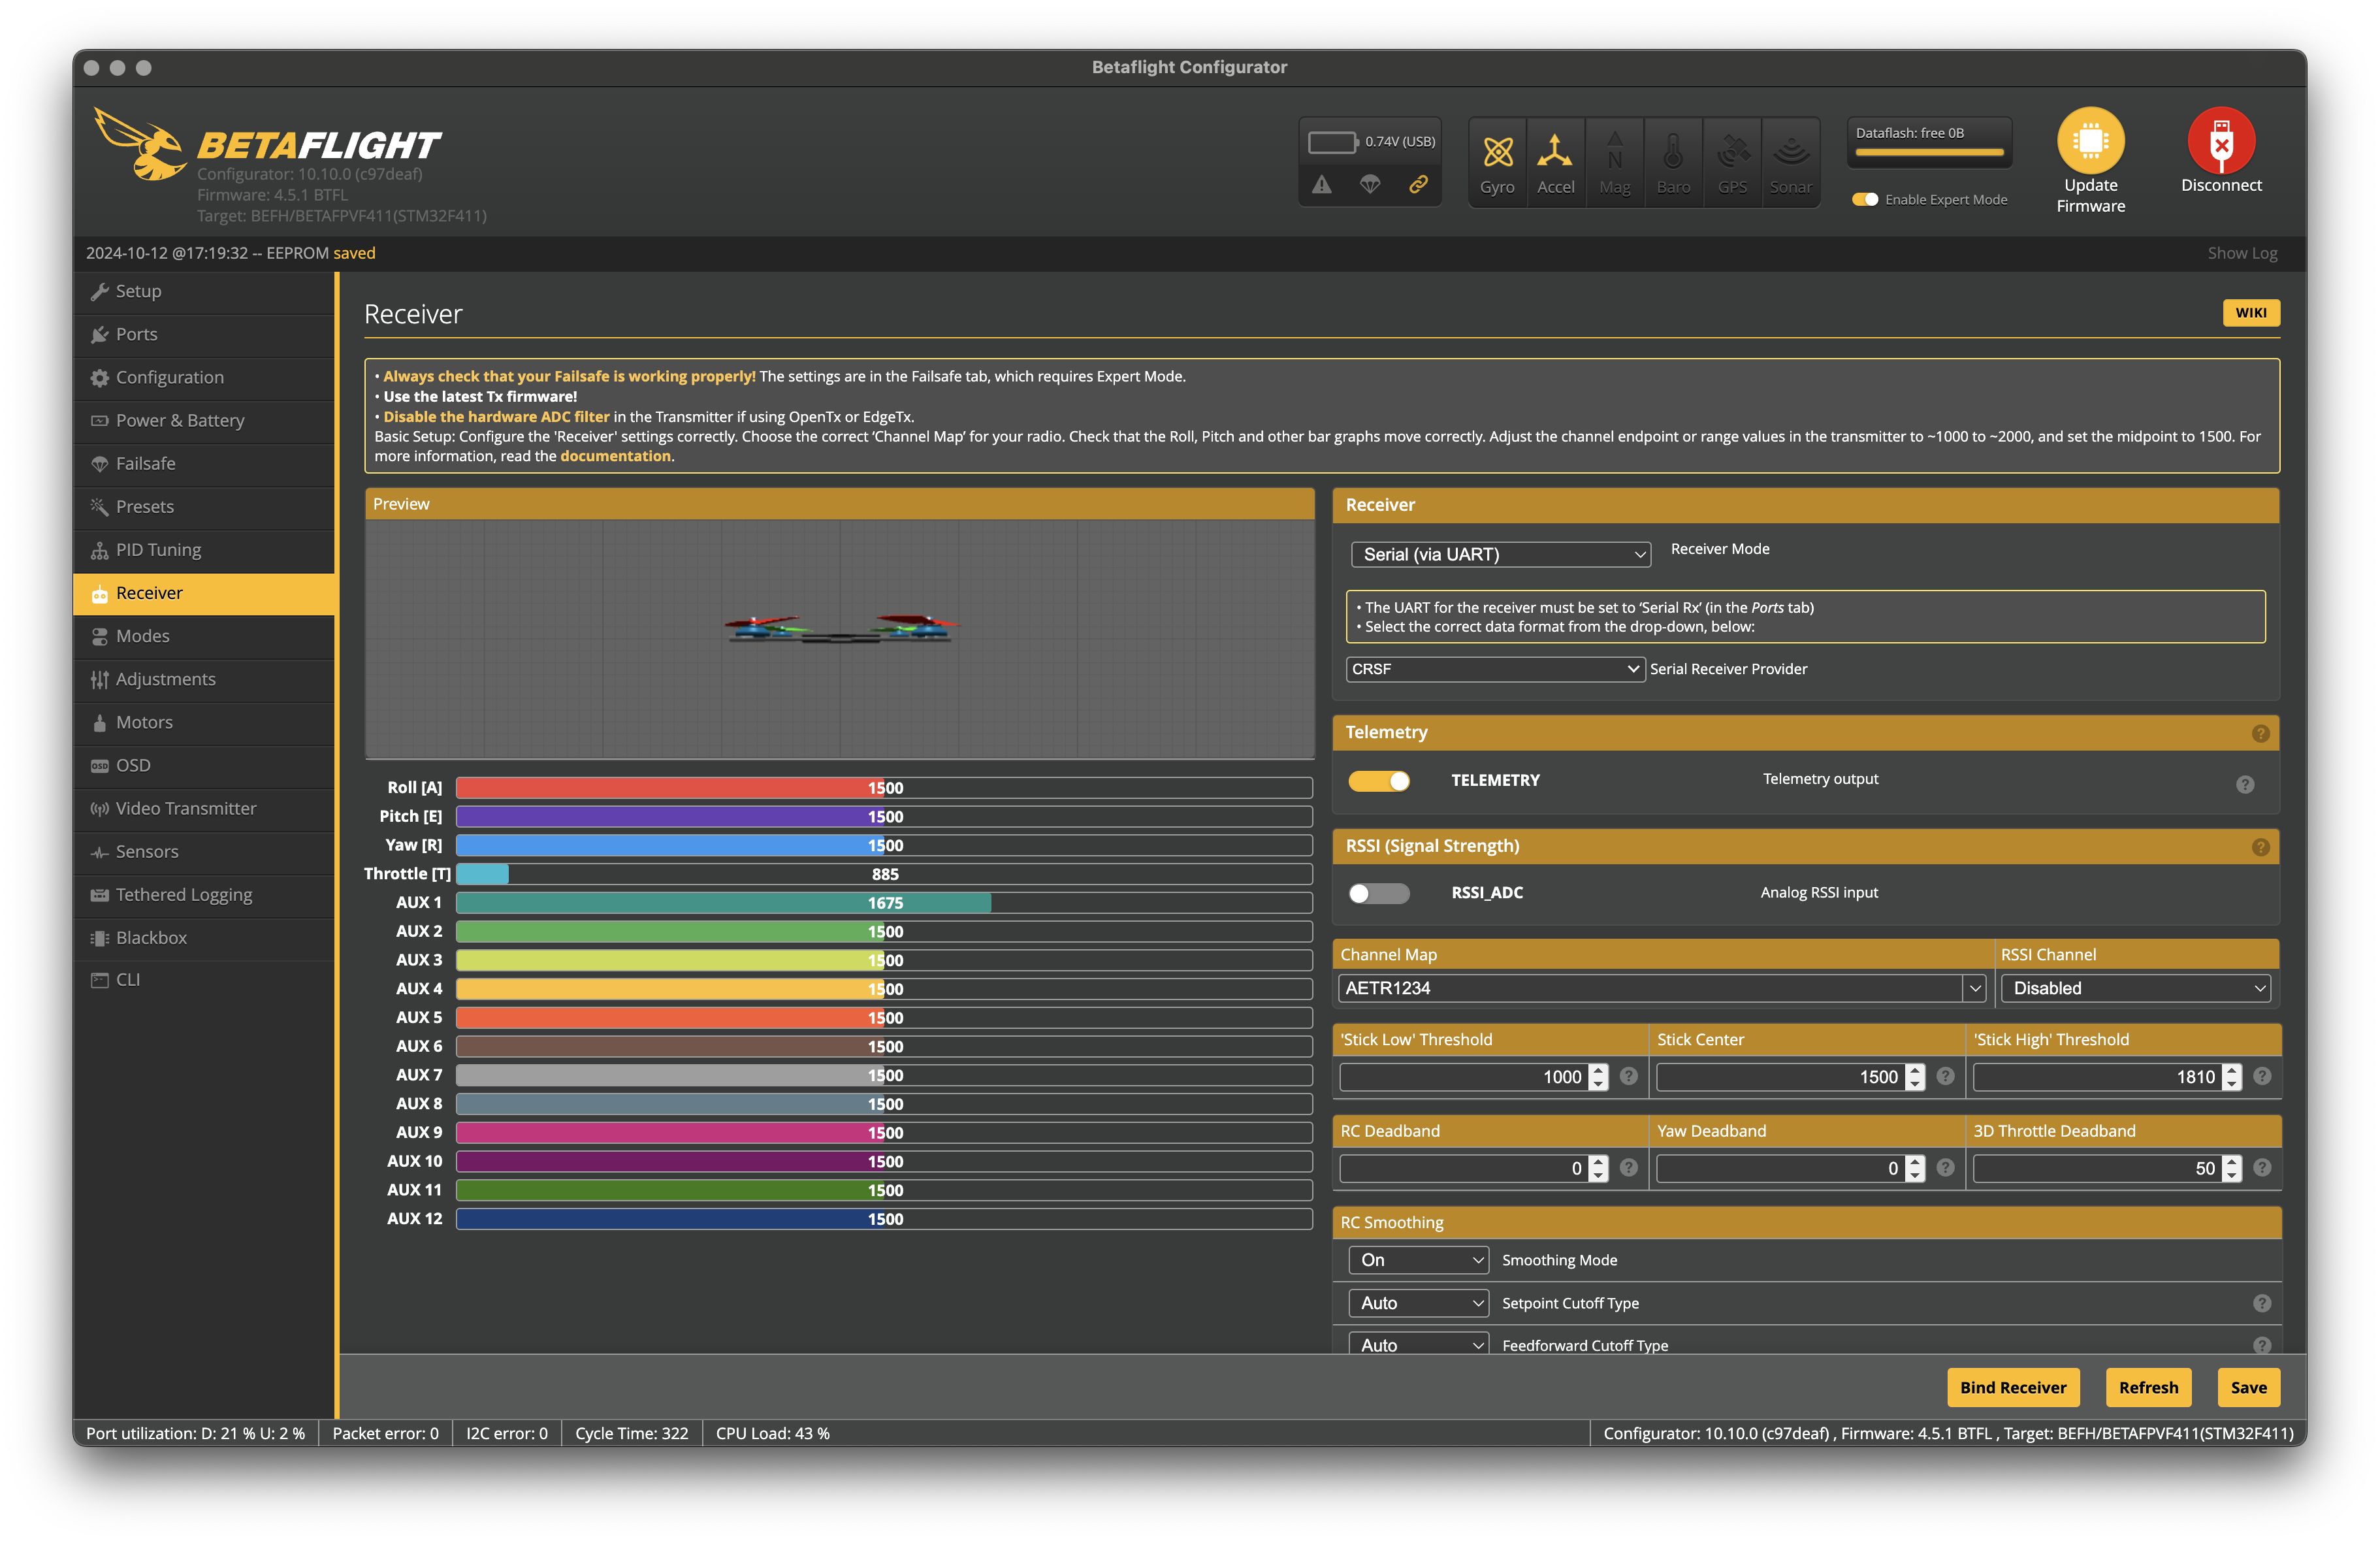Click the arming warning triangle icon

[1322, 184]
